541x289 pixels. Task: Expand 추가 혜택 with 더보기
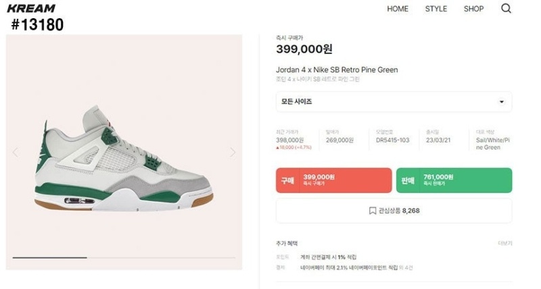[504, 243]
